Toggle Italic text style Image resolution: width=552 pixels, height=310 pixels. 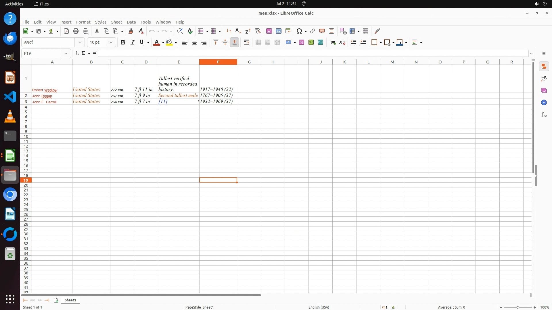tap(133, 42)
